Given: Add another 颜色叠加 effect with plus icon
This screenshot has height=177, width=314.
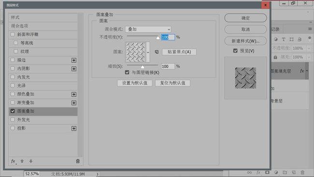Looking at the screenshot, I should 74,94.
